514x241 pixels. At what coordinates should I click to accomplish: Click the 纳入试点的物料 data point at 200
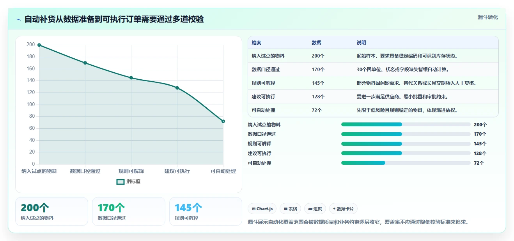[x=39, y=45]
